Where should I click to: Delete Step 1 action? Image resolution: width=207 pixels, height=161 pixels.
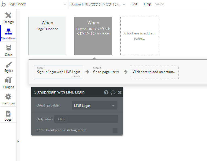pos(76,76)
